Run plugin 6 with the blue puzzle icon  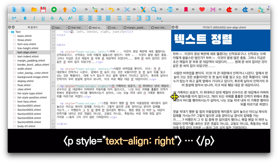[245, 10]
